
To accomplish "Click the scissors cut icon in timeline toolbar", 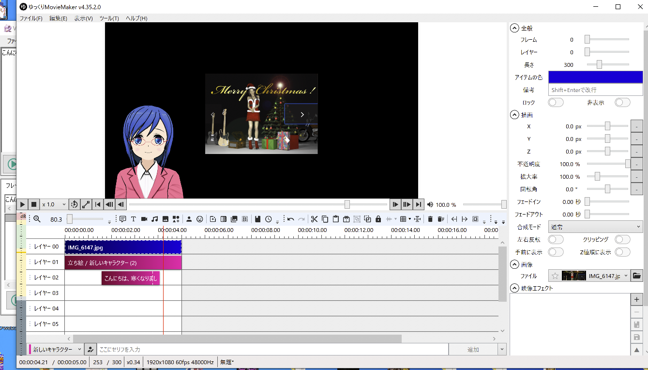I will pyautogui.click(x=314, y=219).
